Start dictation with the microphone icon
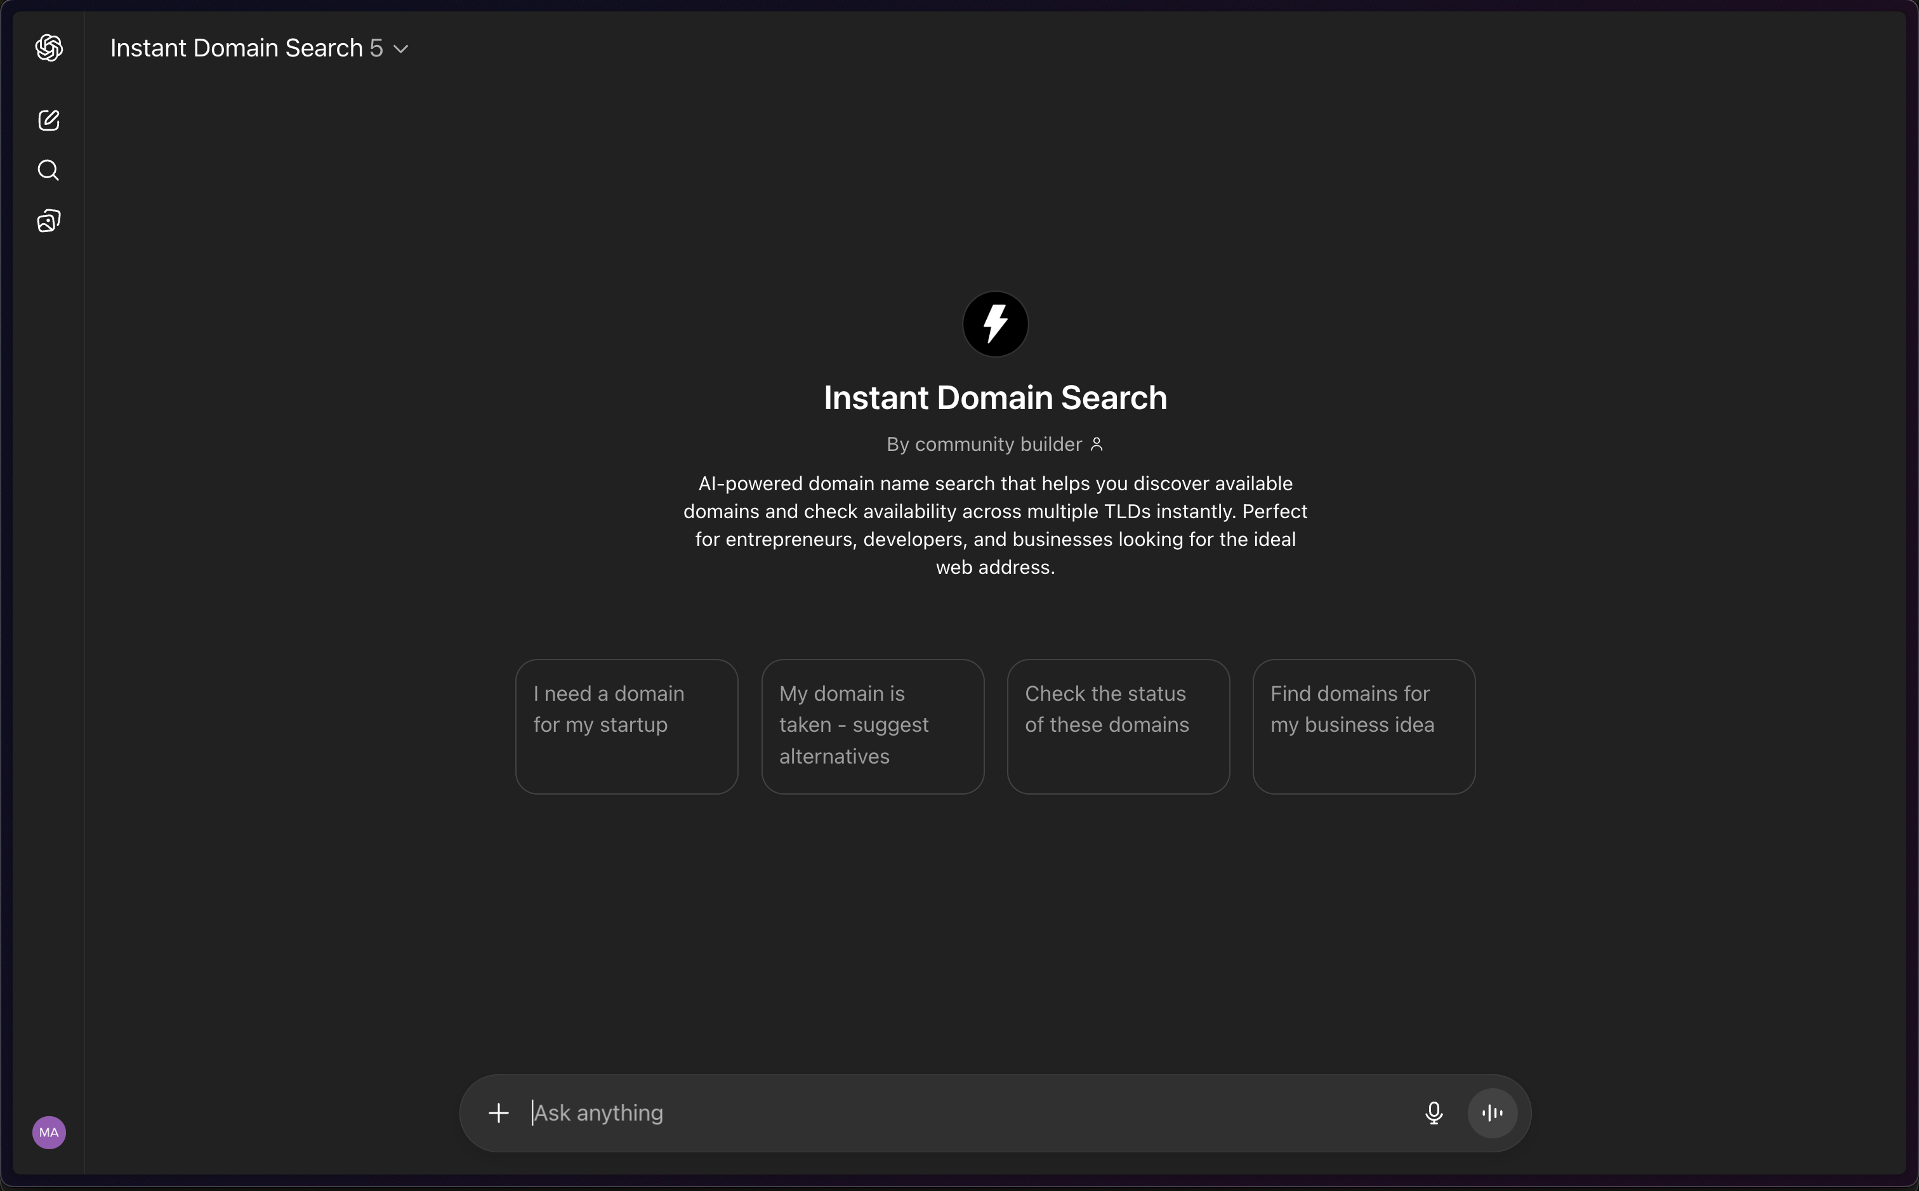This screenshot has height=1191, width=1919. (x=1434, y=1113)
